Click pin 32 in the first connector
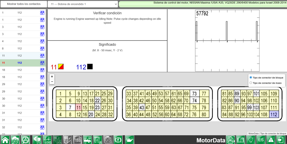The height and width of the screenshot is (144, 287). (x=110, y=114)
